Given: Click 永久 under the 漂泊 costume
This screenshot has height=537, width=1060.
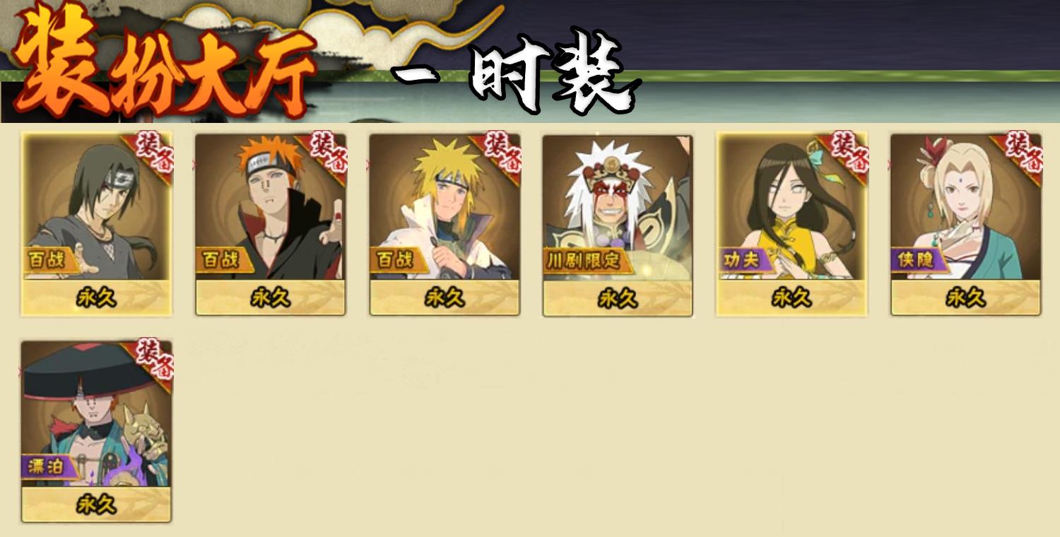Looking at the screenshot, I should click(97, 504).
